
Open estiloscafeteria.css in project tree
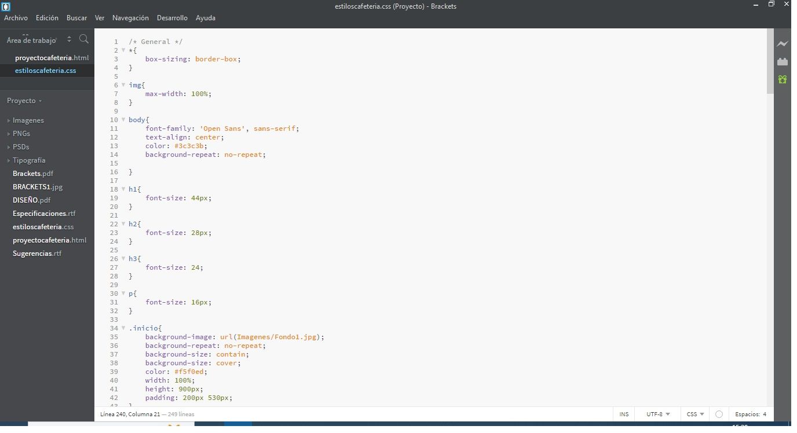43,227
